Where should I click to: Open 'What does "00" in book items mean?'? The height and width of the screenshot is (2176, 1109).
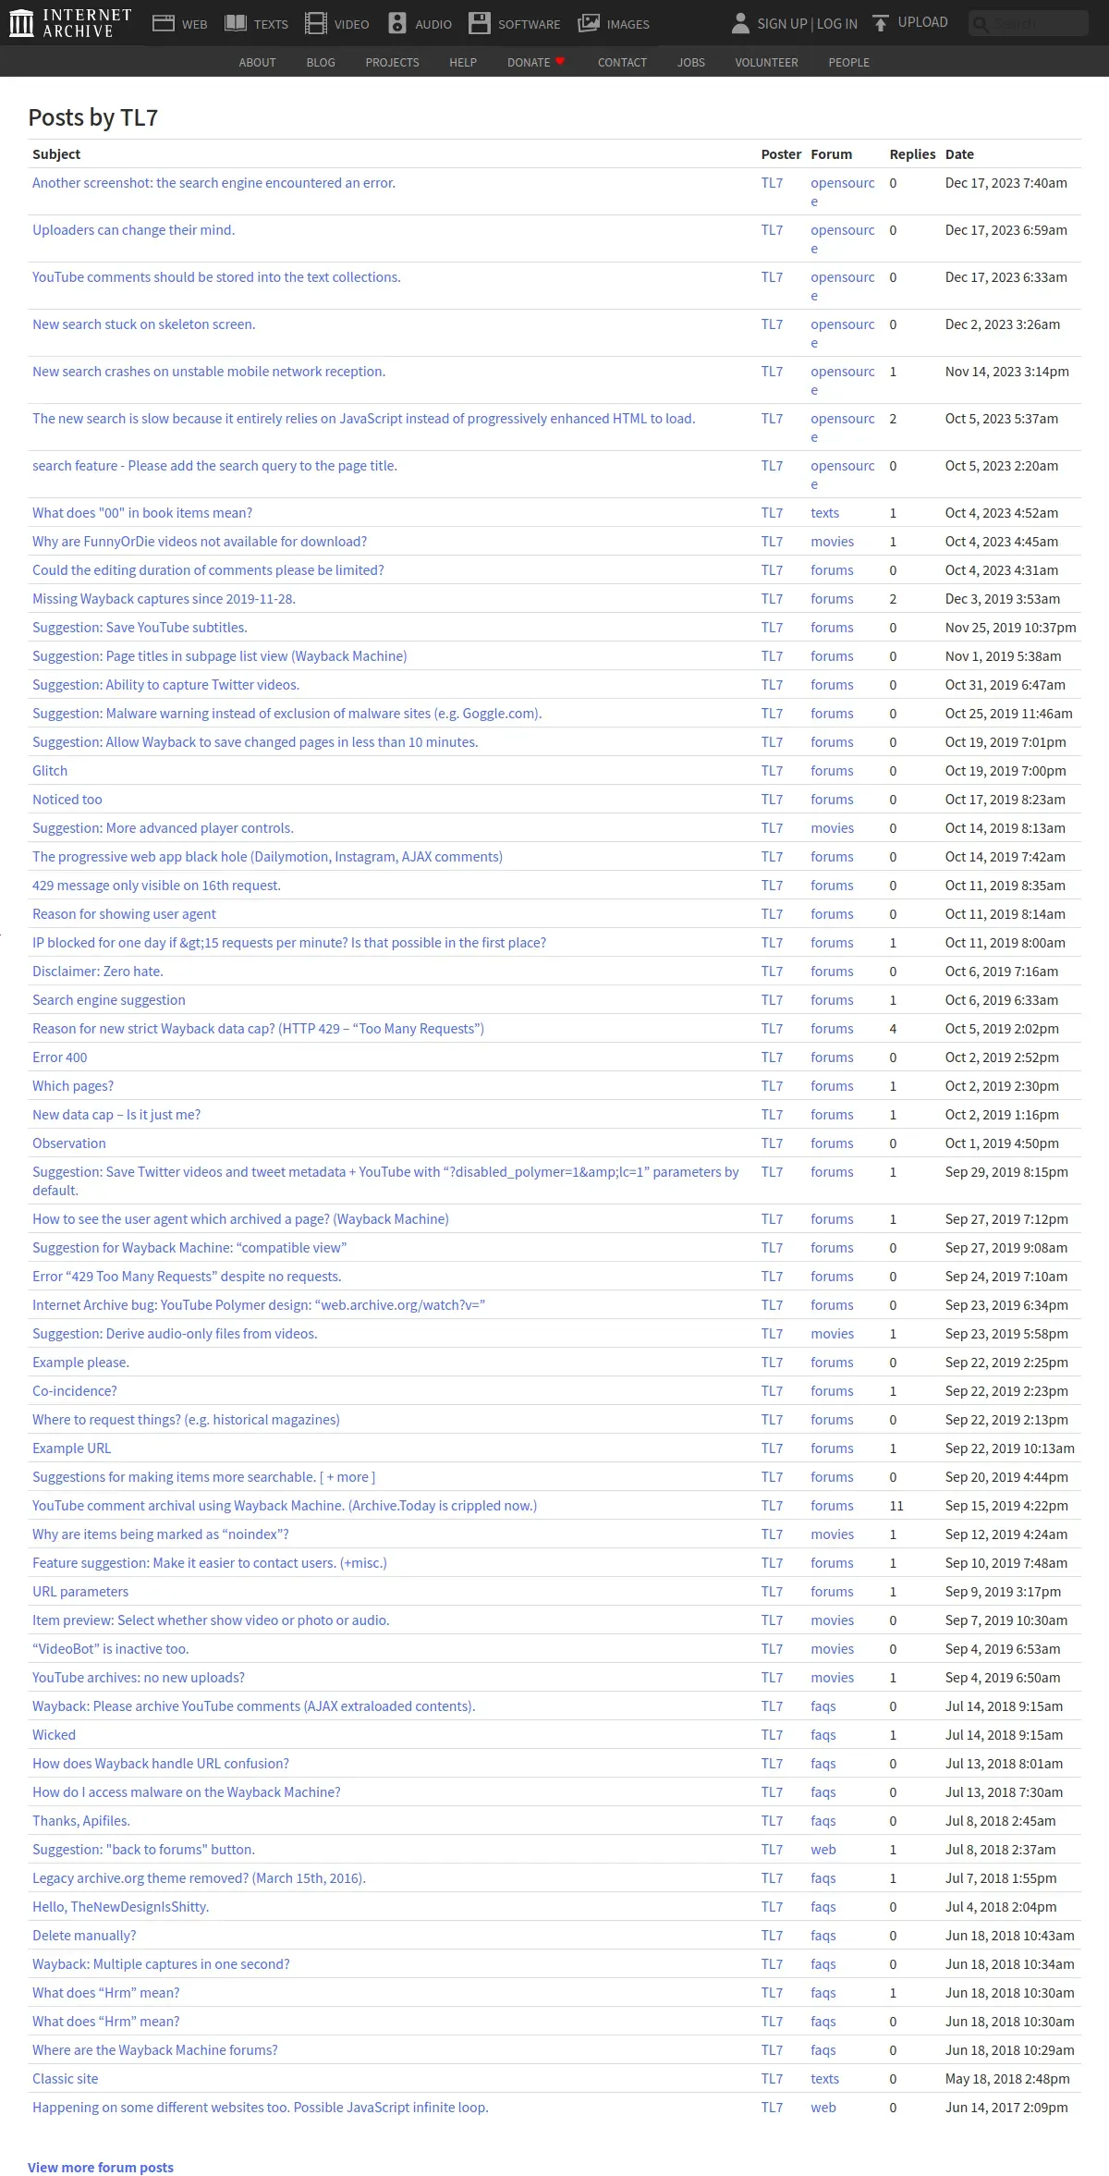pyautogui.click(x=142, y=513)
